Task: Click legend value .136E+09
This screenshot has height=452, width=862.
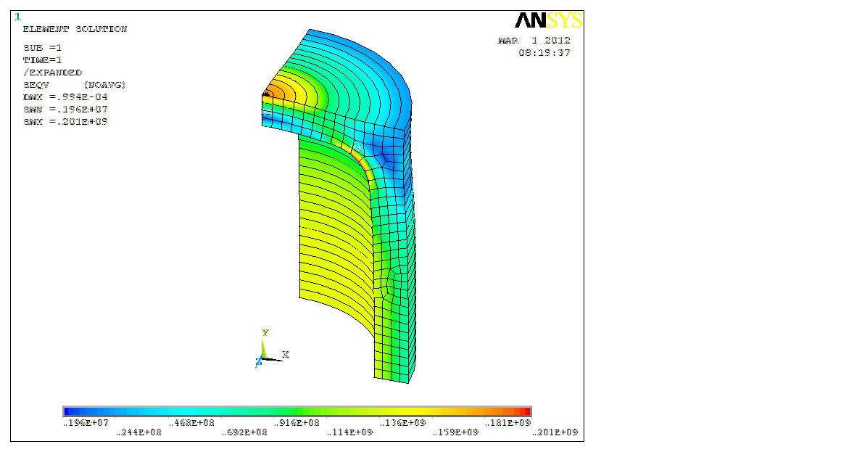Action: (x=402, y=423)
